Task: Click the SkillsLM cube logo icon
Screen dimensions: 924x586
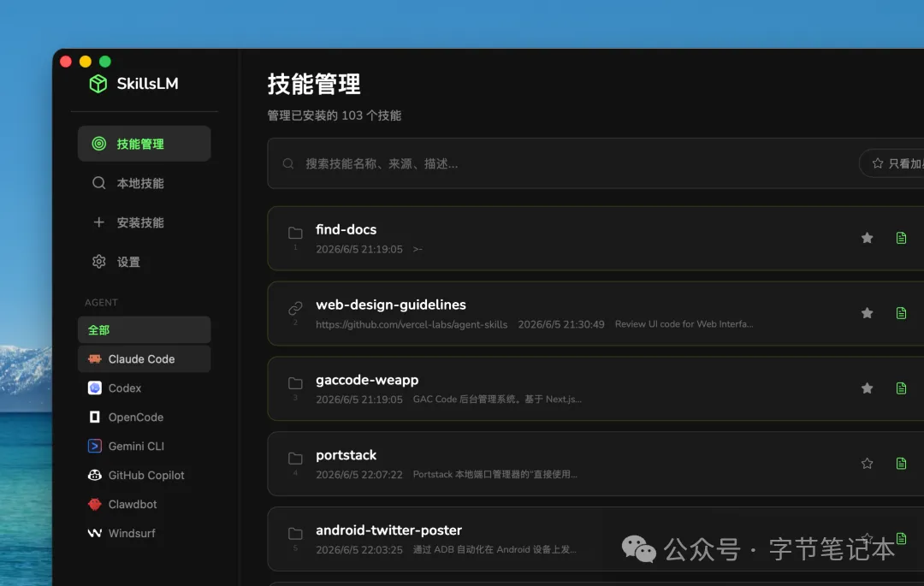Action: pos(98,84)
